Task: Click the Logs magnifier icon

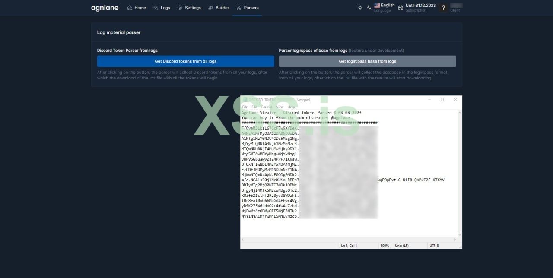Action: [x=156, y=8]
